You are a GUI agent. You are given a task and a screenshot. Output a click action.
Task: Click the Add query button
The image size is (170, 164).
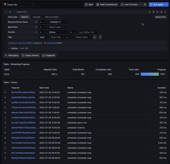click(x=12, y=56)
